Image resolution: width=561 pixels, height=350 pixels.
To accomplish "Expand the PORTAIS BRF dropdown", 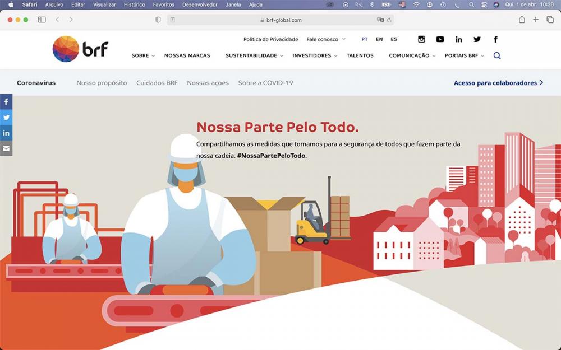I will coord(465,55).
